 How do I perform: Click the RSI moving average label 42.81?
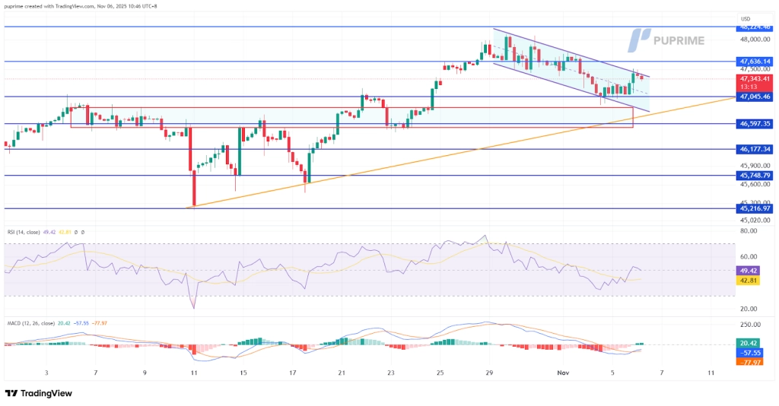tap(749, 281)
